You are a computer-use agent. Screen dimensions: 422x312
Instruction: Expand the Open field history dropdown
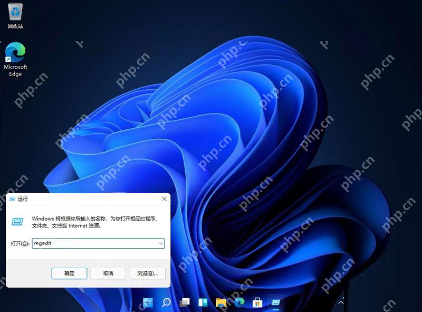click(x=161, y=243)
